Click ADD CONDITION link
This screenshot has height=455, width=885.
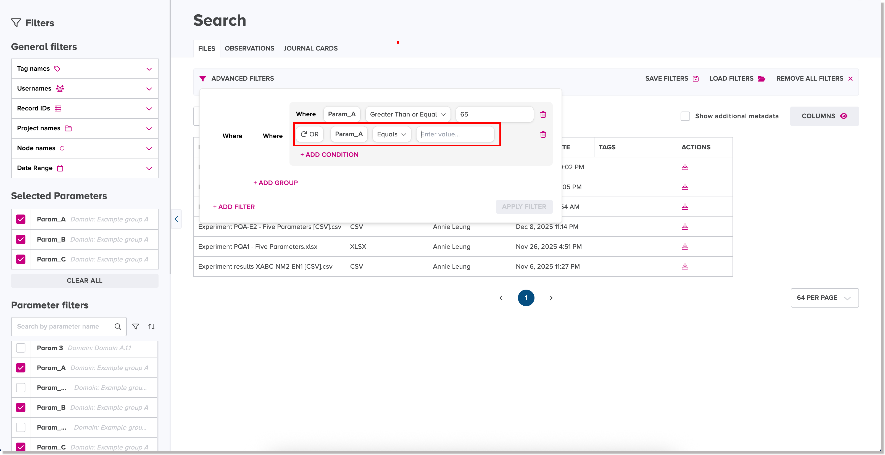329,155
